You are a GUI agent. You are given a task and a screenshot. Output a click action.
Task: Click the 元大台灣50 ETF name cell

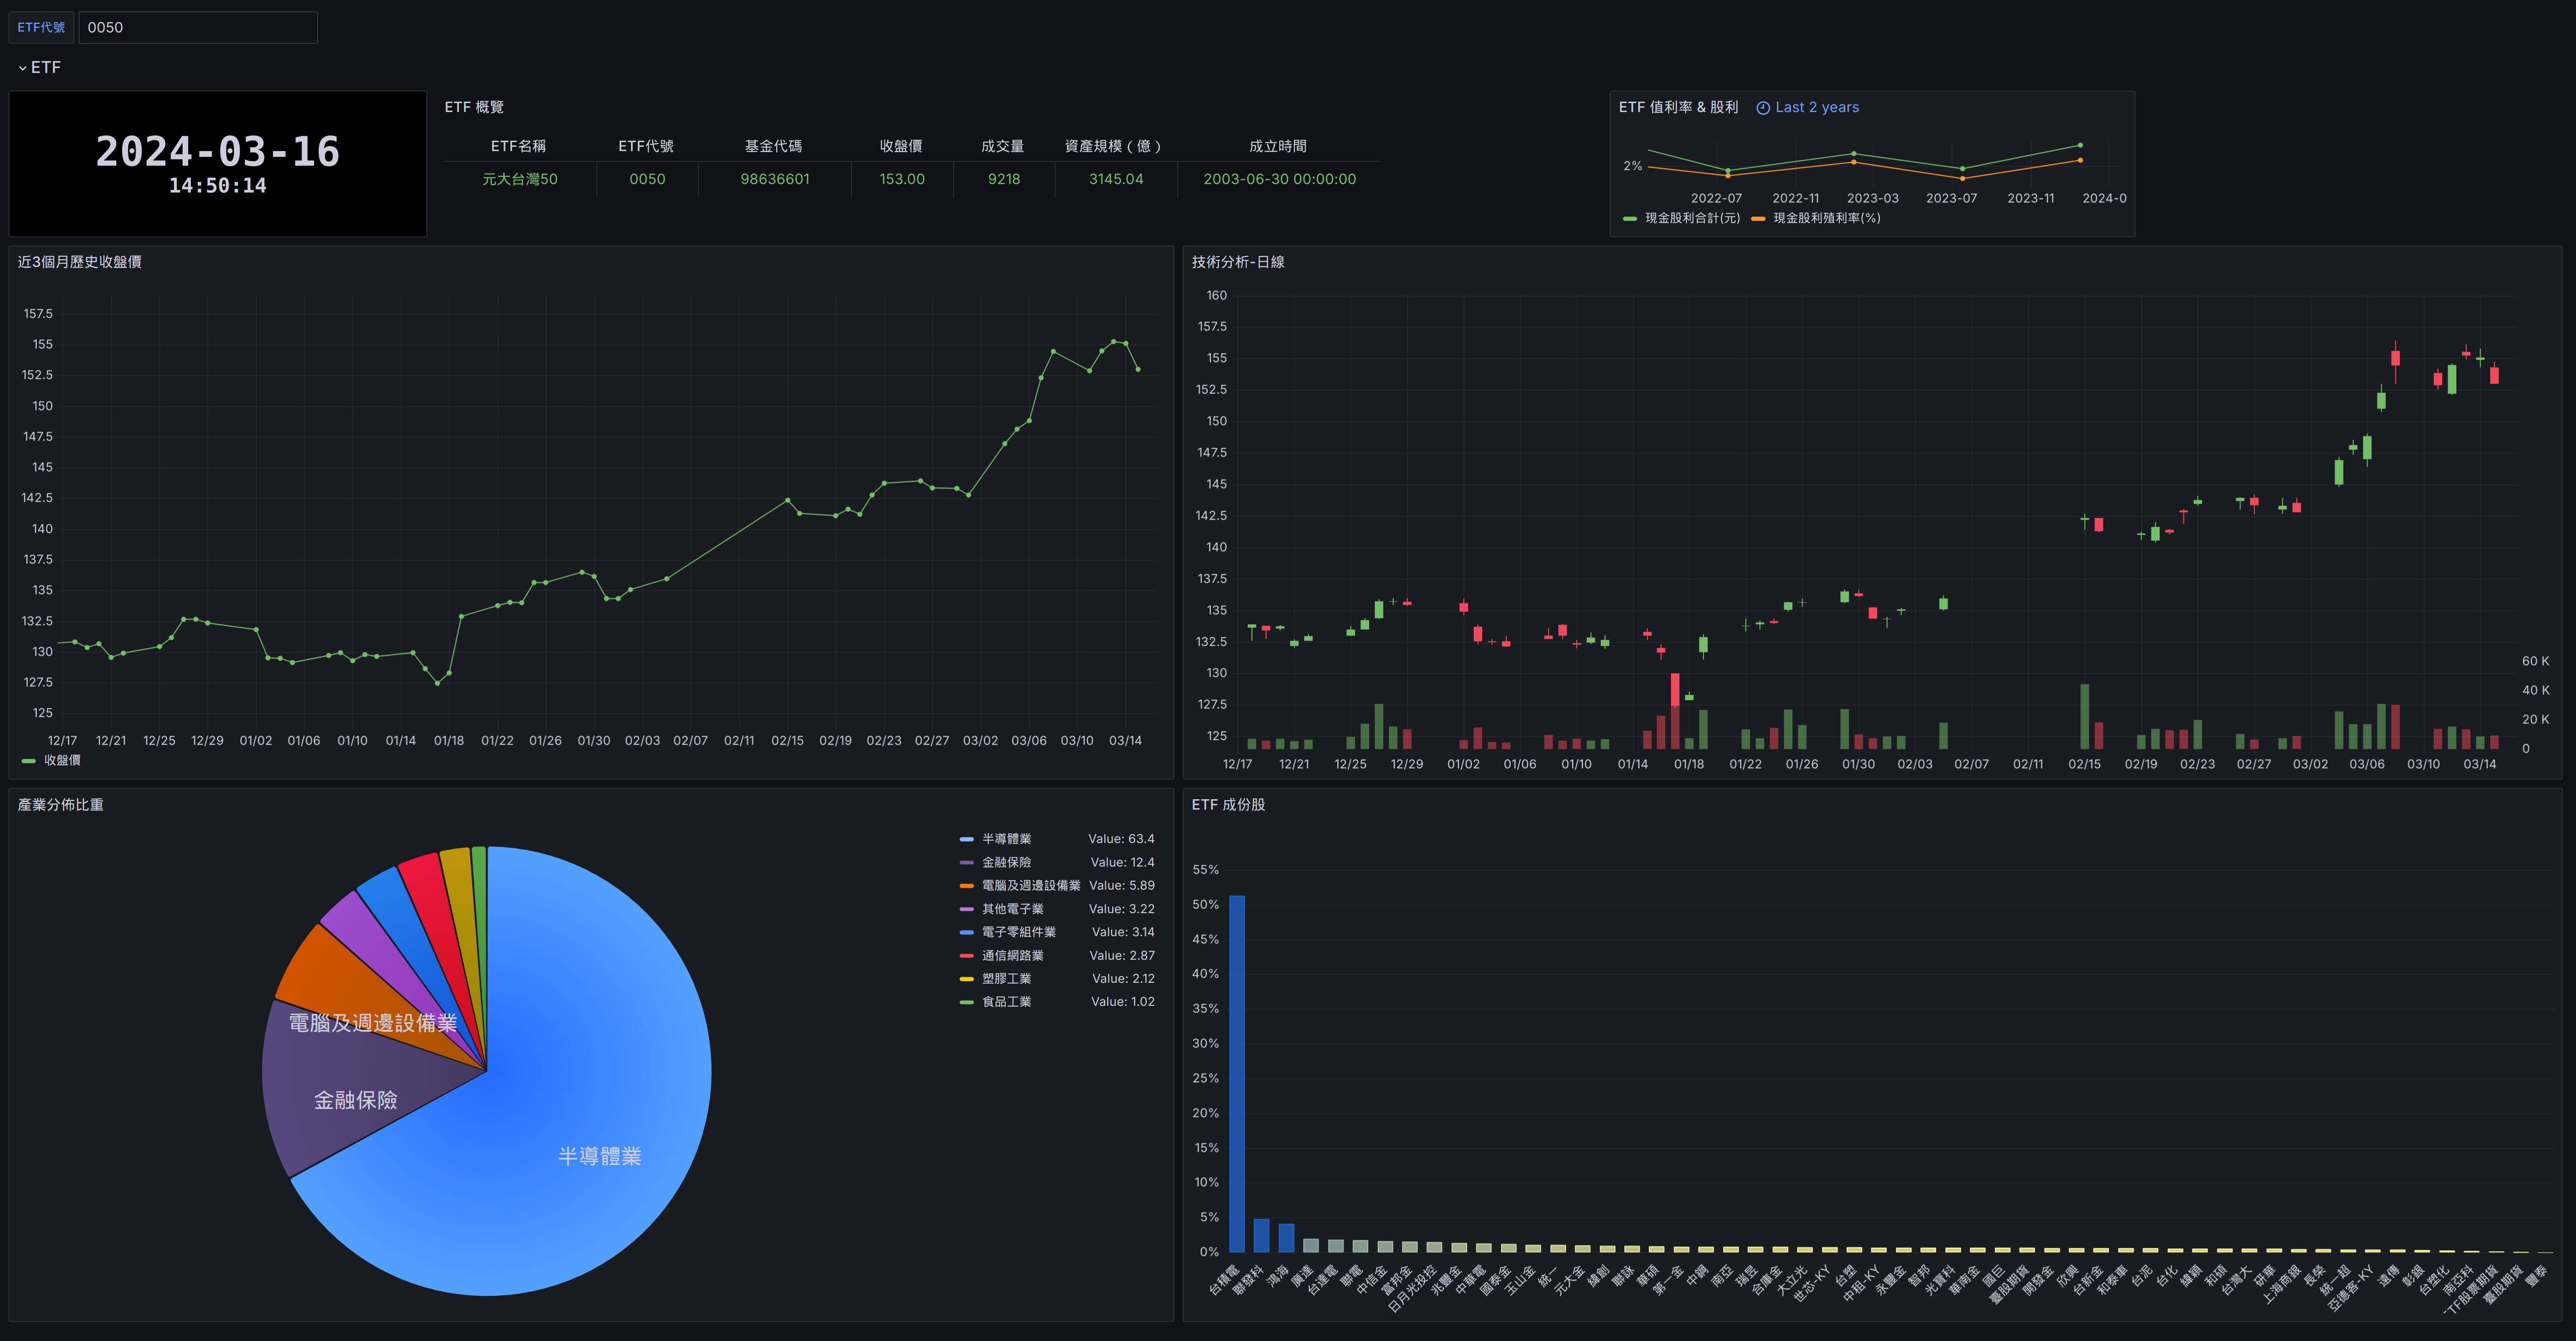519,179
